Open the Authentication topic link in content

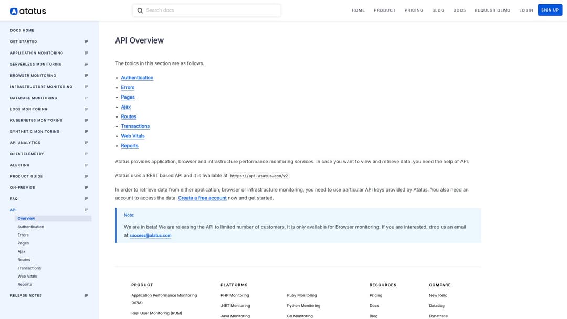click(137, 78)
